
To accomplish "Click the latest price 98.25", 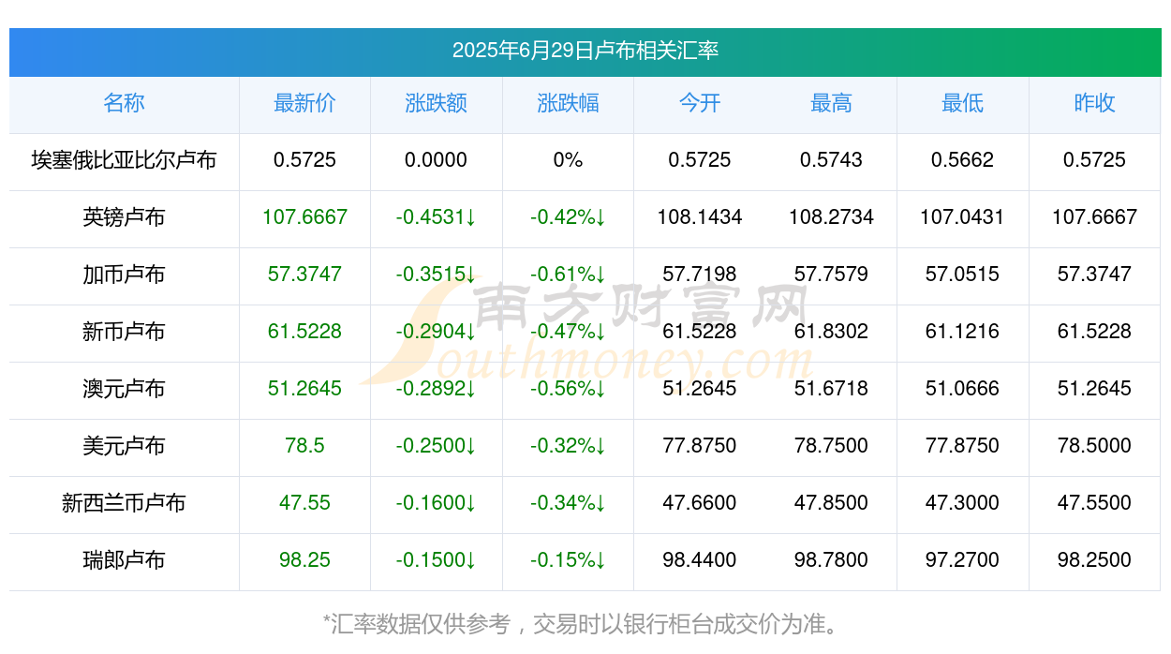I will pyautogui.click(x=304, y=560).
